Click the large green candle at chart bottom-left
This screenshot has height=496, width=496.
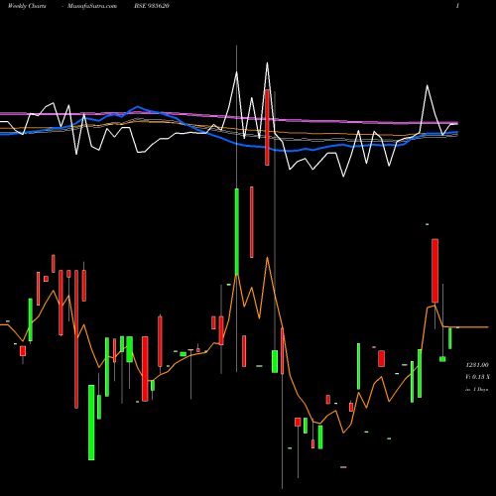pos(91,423)
